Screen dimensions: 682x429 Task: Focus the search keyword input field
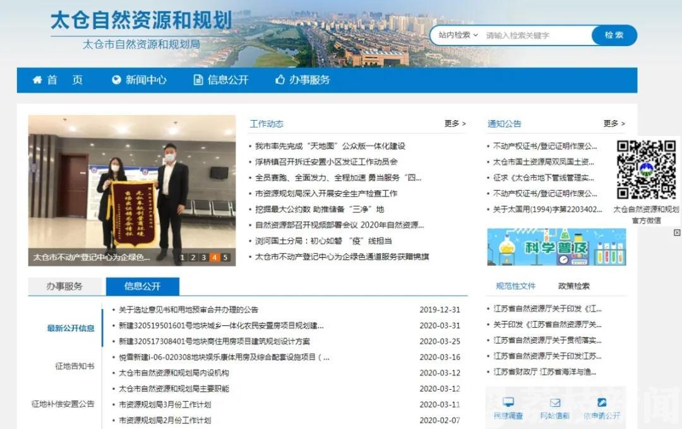(537, 35)
